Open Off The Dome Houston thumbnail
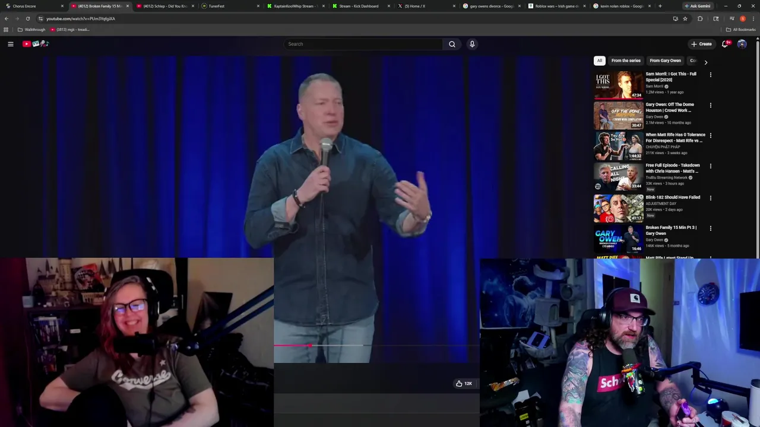This screenshot has height=427, width=760. (618, 116)
